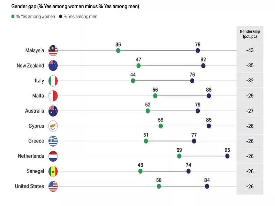
Task: Click Senegal's green women data point at 48
Action: (140, 171)
